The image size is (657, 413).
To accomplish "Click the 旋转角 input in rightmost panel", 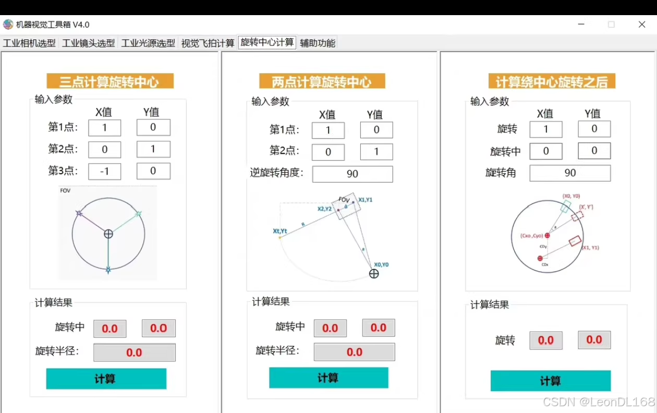I will click(570, 173).
